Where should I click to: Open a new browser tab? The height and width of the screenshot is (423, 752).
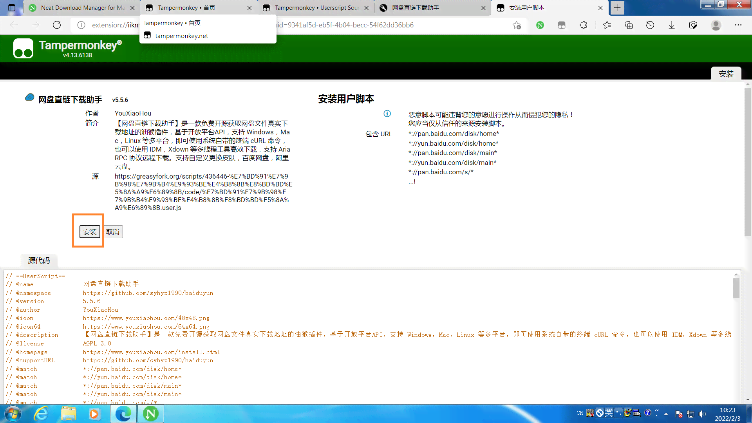click(x=617, y=7)
